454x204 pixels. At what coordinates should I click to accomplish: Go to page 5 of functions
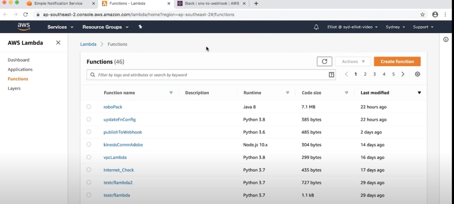(x=394, y=74)
